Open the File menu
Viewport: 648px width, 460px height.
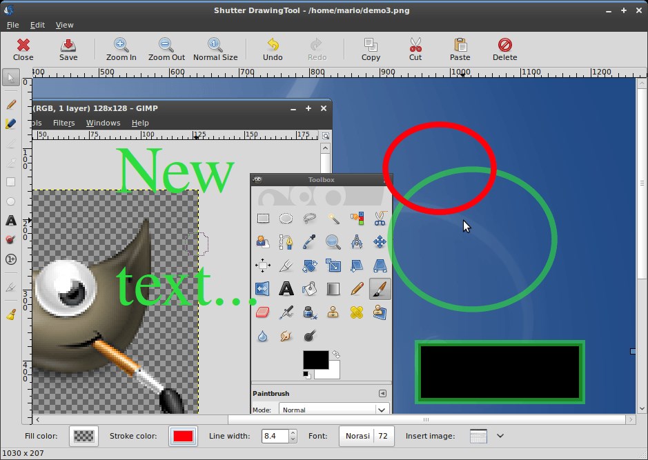(13, 25)
